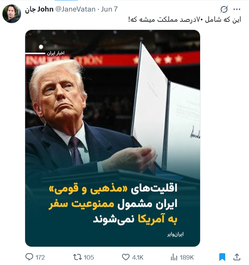The height and width of the screenshot is (265, 249).
Task: Open the @JaneVatan handle link
Action: (x=75, y=9)
